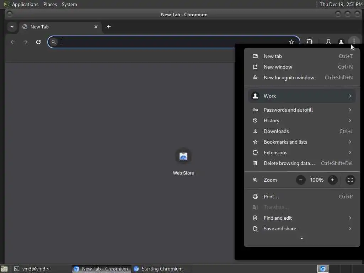The width and height of the screenshot is (364, 273).
Task: Reload the current page
Action: [38, 42]
